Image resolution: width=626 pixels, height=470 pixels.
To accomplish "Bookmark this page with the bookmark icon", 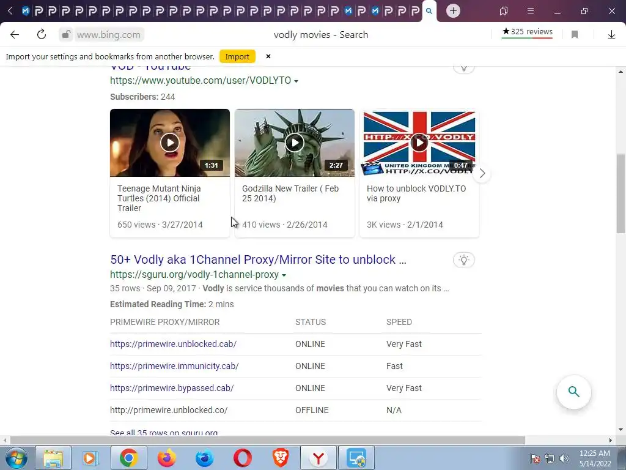I will click(575, 35).
